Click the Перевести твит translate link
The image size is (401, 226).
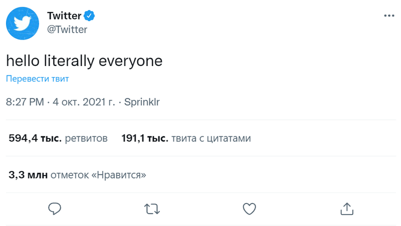tap(37, 78)
